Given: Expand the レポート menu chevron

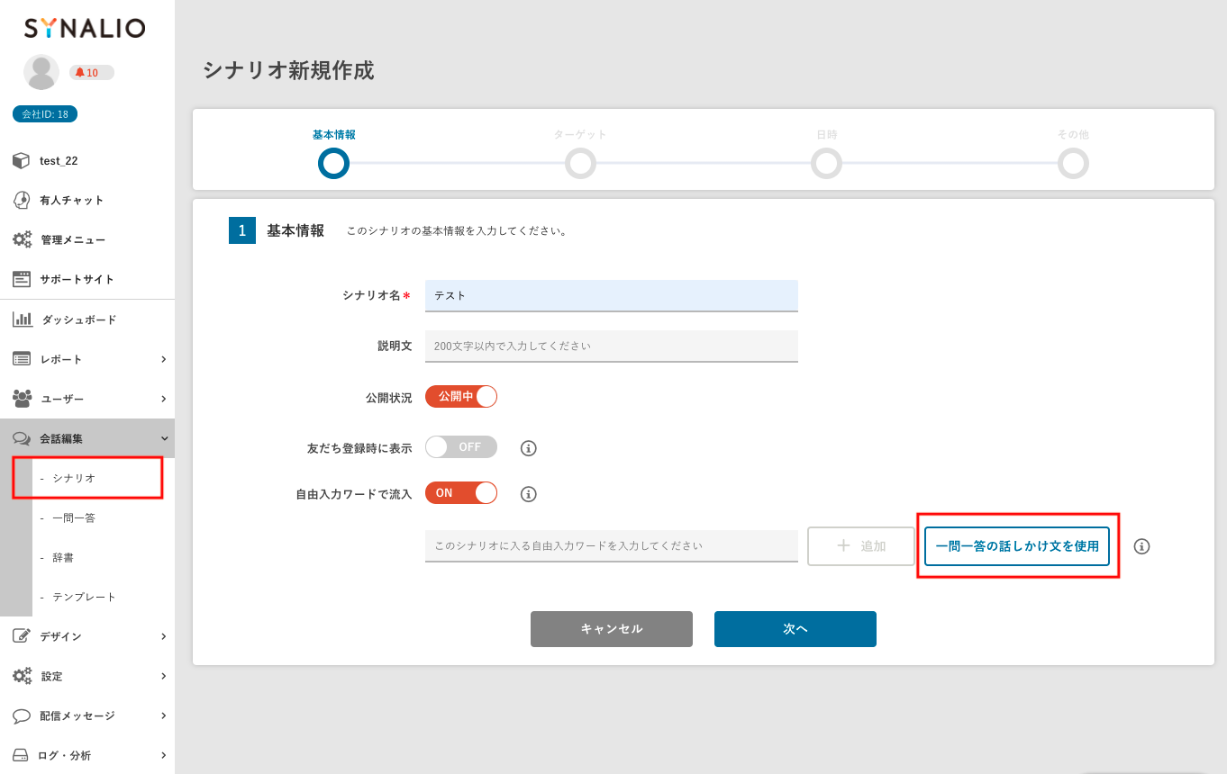Looking at the screenshot, I should 163,359.
